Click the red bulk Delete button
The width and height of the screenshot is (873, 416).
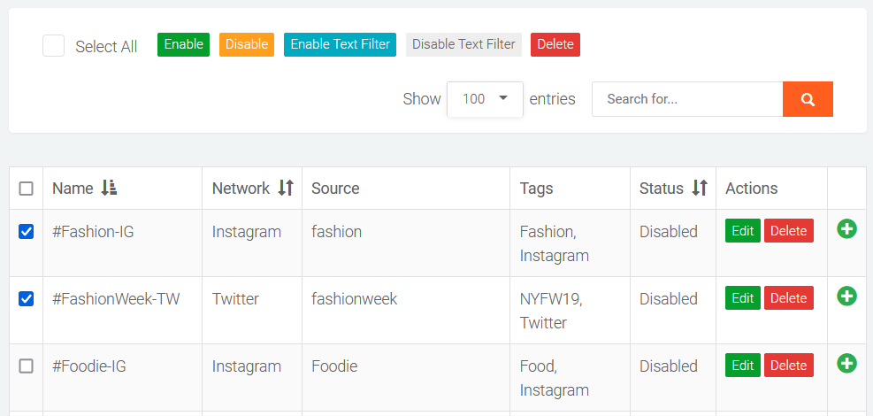555,44
